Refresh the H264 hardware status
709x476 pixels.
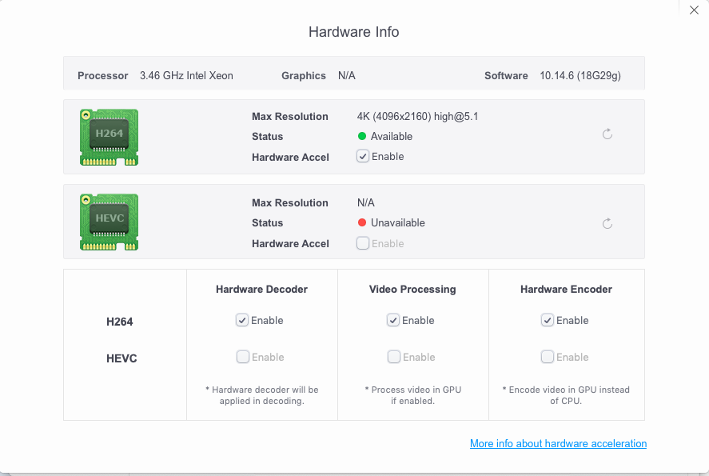[607, 134]
